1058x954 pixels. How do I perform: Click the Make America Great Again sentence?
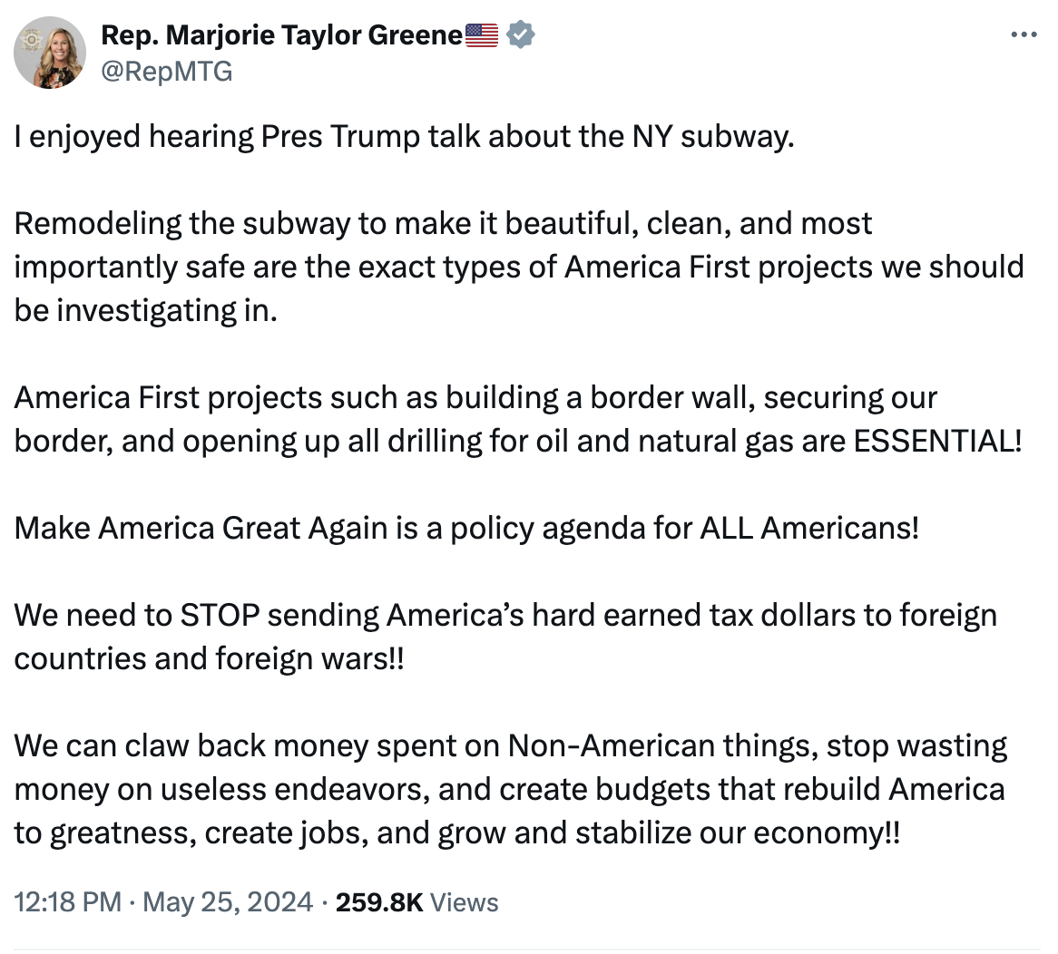pyautogui.click(x=466, y=528)
